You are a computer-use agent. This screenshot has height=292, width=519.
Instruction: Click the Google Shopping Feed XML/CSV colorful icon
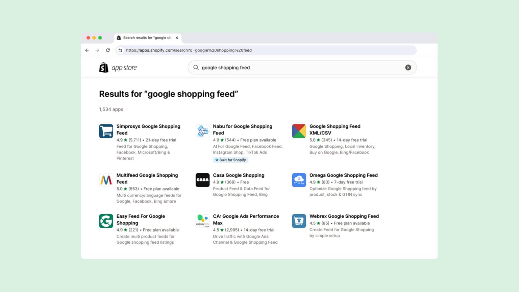coord(299,131)
